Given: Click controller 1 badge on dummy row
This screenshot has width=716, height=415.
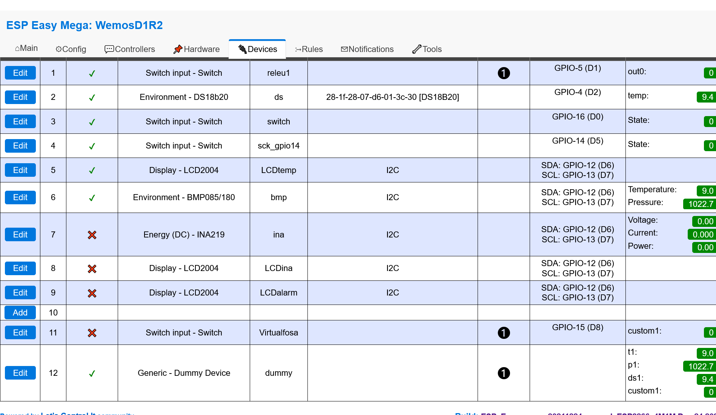Looking at the screenshot, I should (x=504, y=373).
